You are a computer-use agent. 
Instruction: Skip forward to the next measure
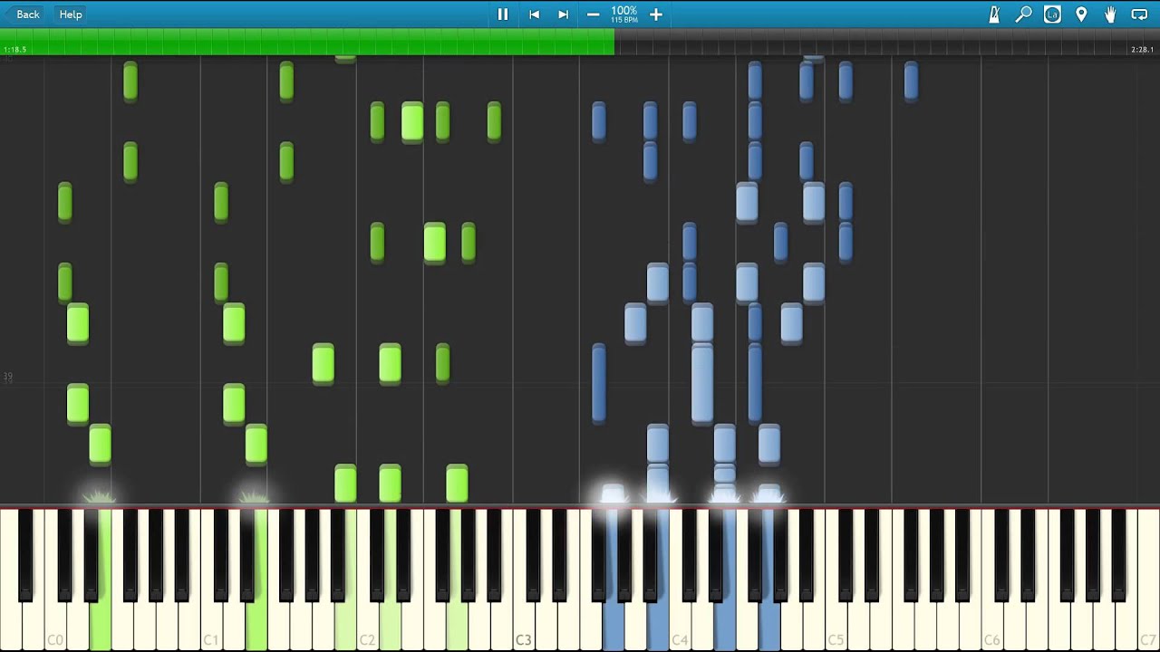click(563, 14)
